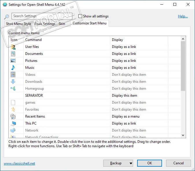
Task: Open the www.classicshell.net link
Action: [19, 163]
